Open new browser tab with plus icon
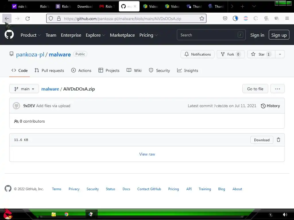294x220 pixels. click(x=242, y=7)
